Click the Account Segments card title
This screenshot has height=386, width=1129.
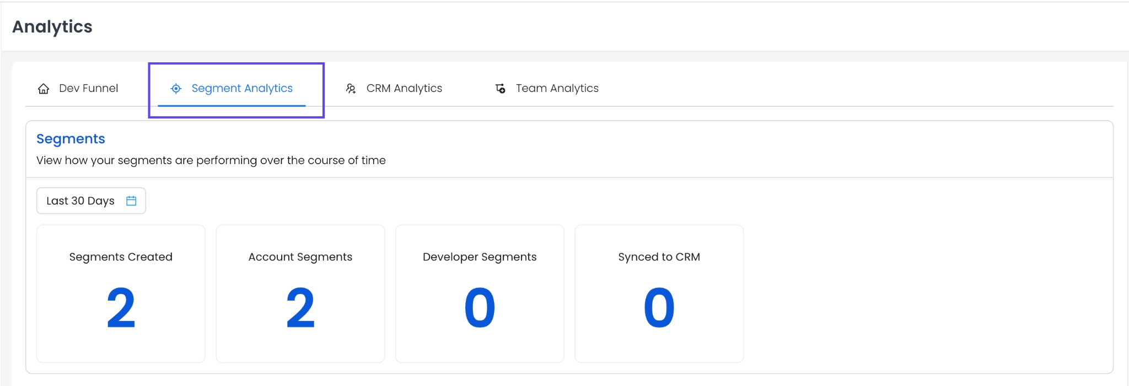300,257
